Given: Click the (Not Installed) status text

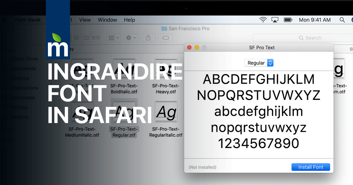Looking at the screenshot, I should coord(202,167).
